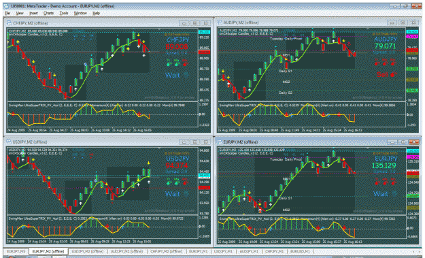
Task: Click the SwingMan UltraSuperTRIX indicator label in USDJPY window
Action: (44, 219)
